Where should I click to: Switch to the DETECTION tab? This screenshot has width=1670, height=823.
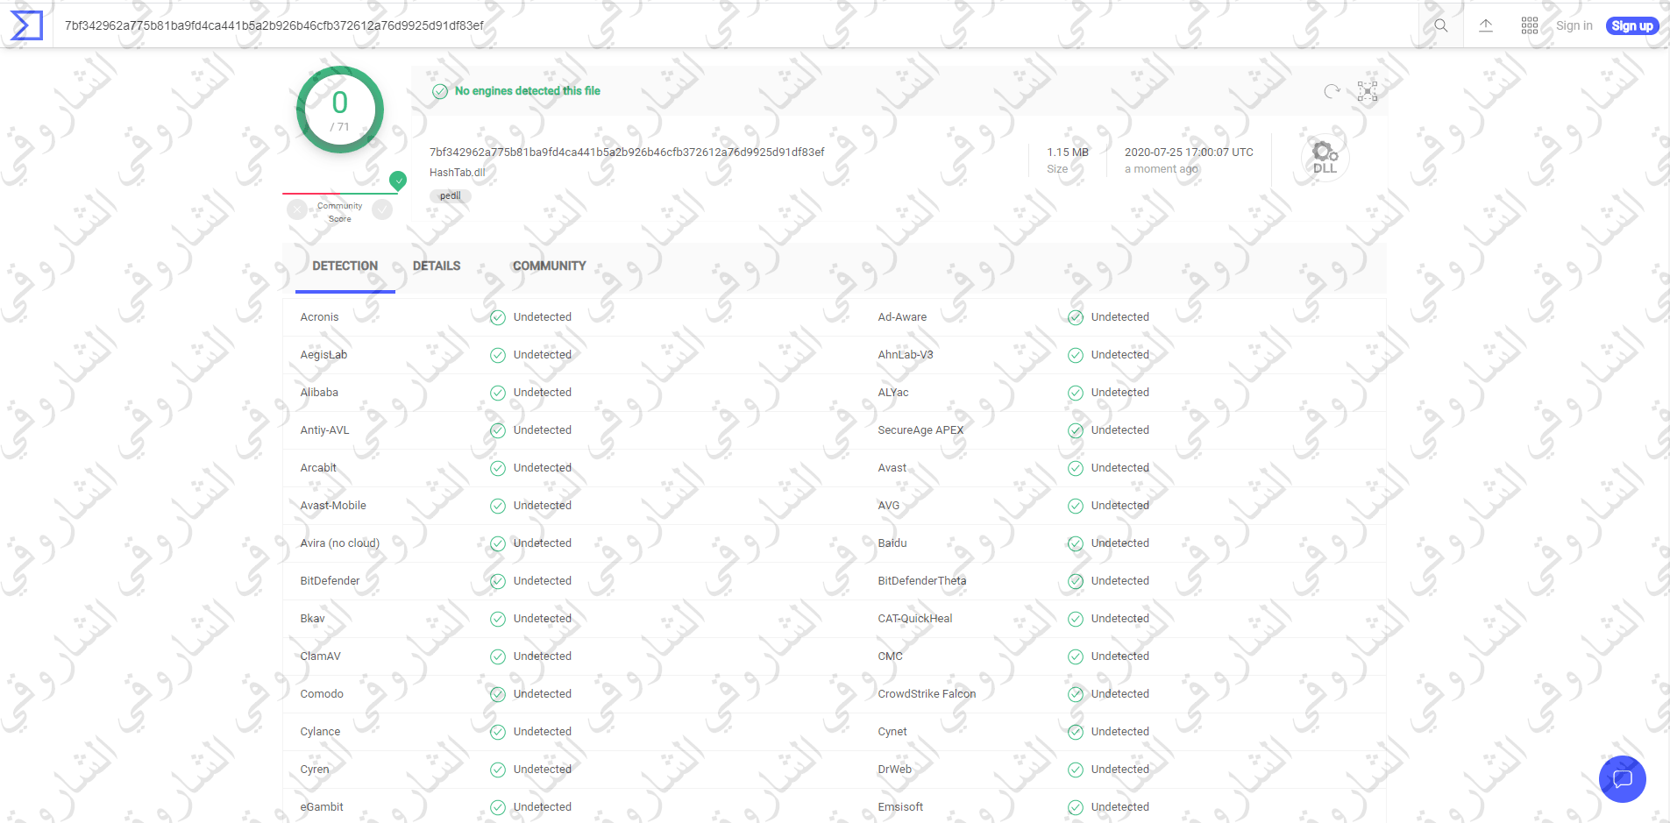click(x=345, y=266)
